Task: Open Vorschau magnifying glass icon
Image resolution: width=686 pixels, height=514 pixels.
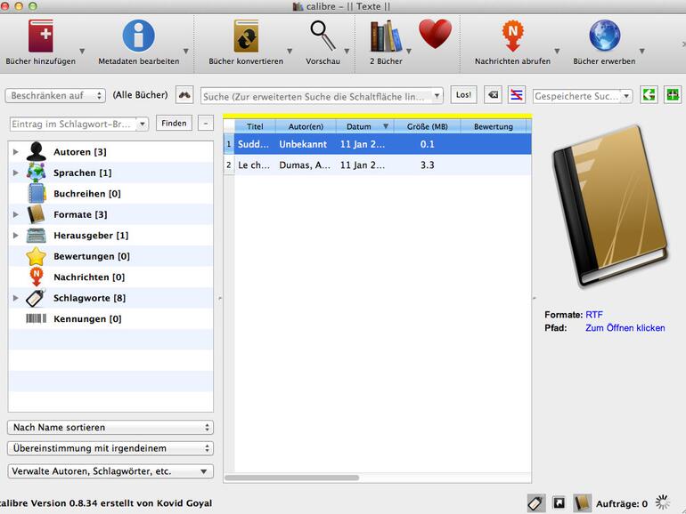Action: click(x=323, y=36)
